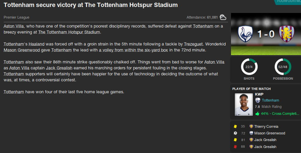Click Mason Greenwood in the match events list
Image resolution: width=301 pixels, height=153 pixels.
[269, 133]
